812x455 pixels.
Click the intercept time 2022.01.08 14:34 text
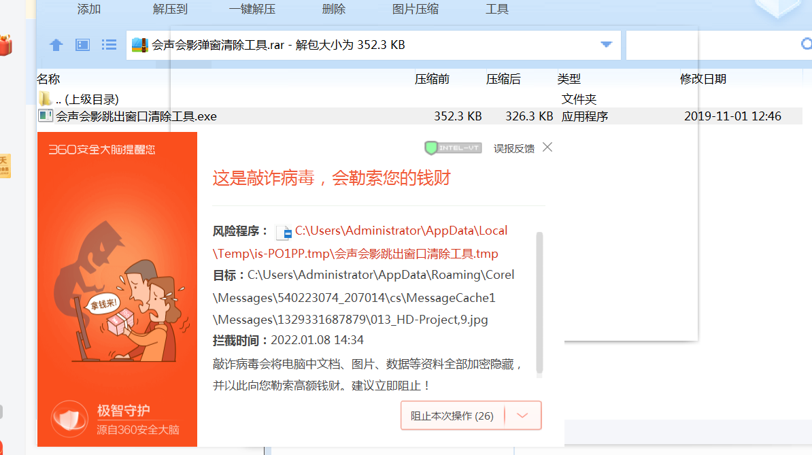[317, 340]
